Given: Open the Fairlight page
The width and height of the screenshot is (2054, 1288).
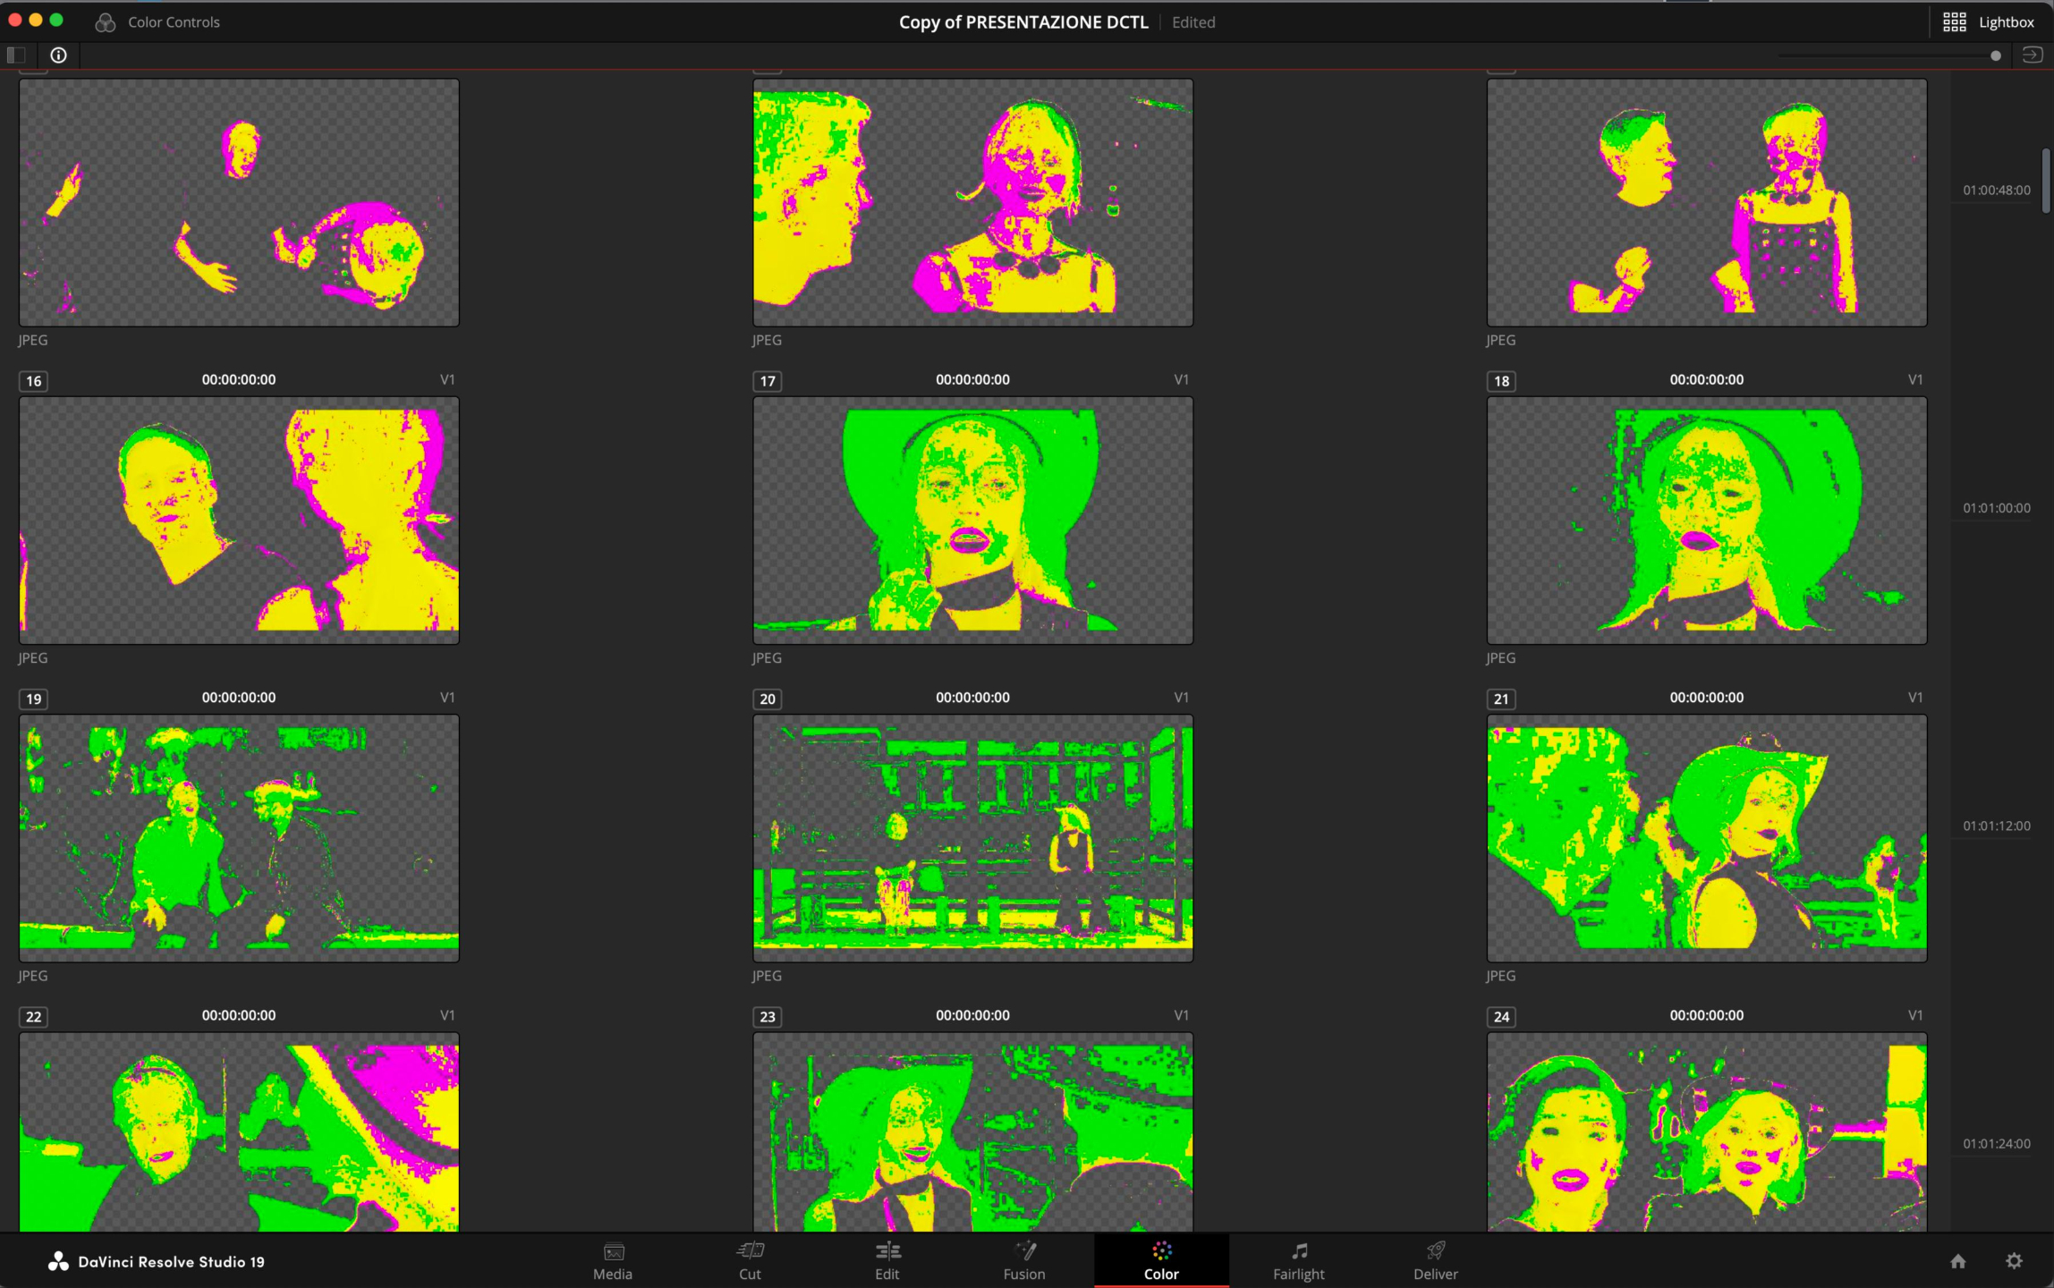Looking at the screenshot, I should [1298, 1260].
